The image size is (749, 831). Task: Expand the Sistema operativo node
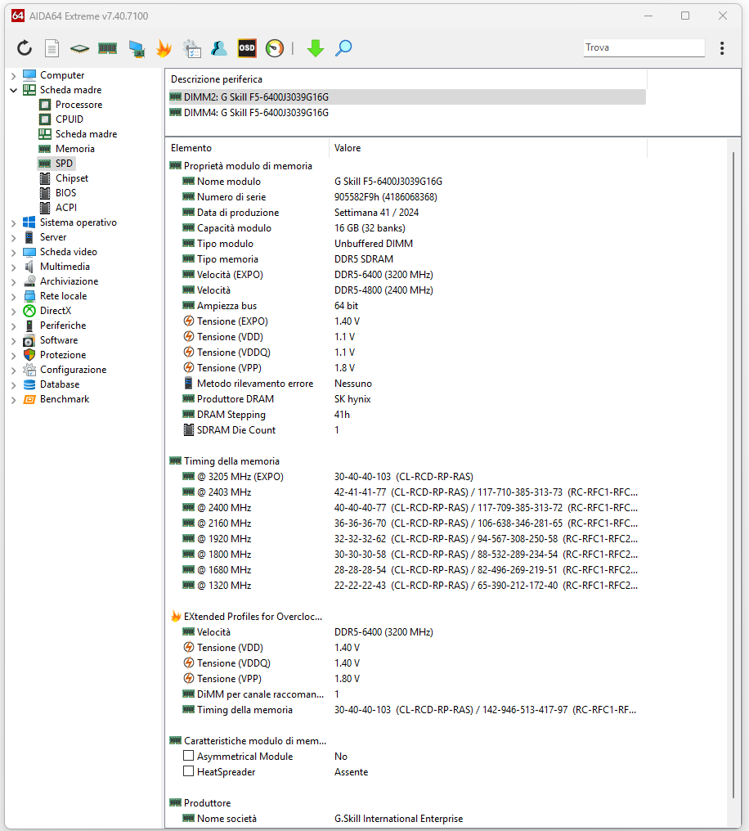click(14, 223)
